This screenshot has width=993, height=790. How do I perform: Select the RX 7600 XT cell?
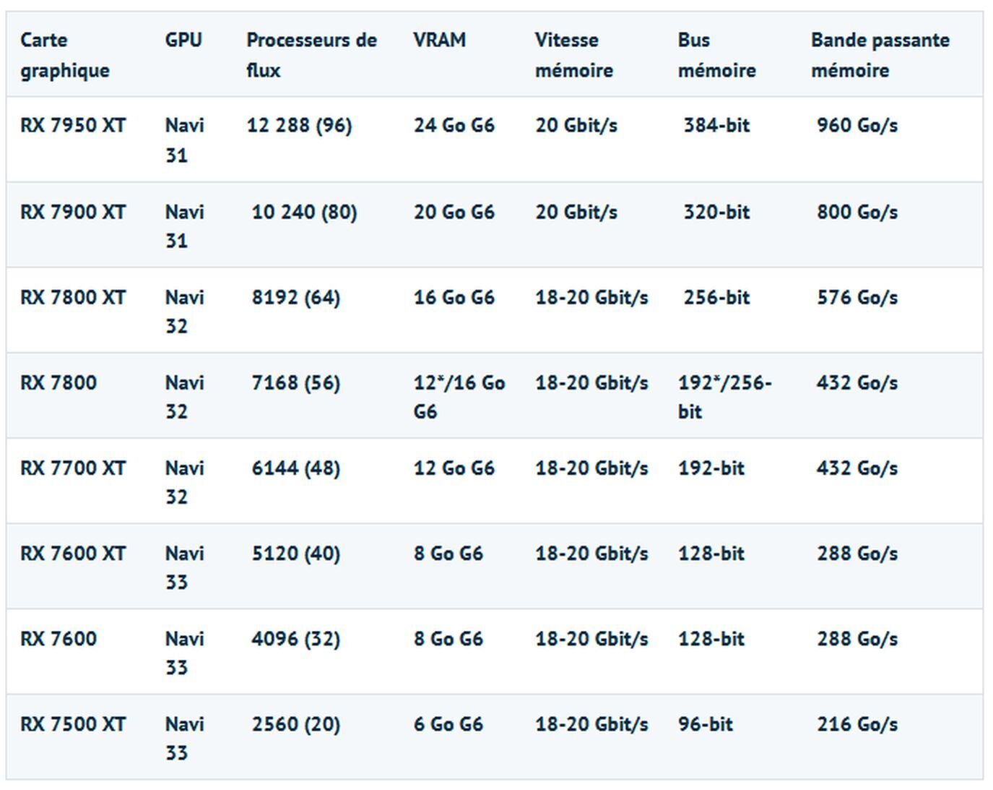click(73, 554)
